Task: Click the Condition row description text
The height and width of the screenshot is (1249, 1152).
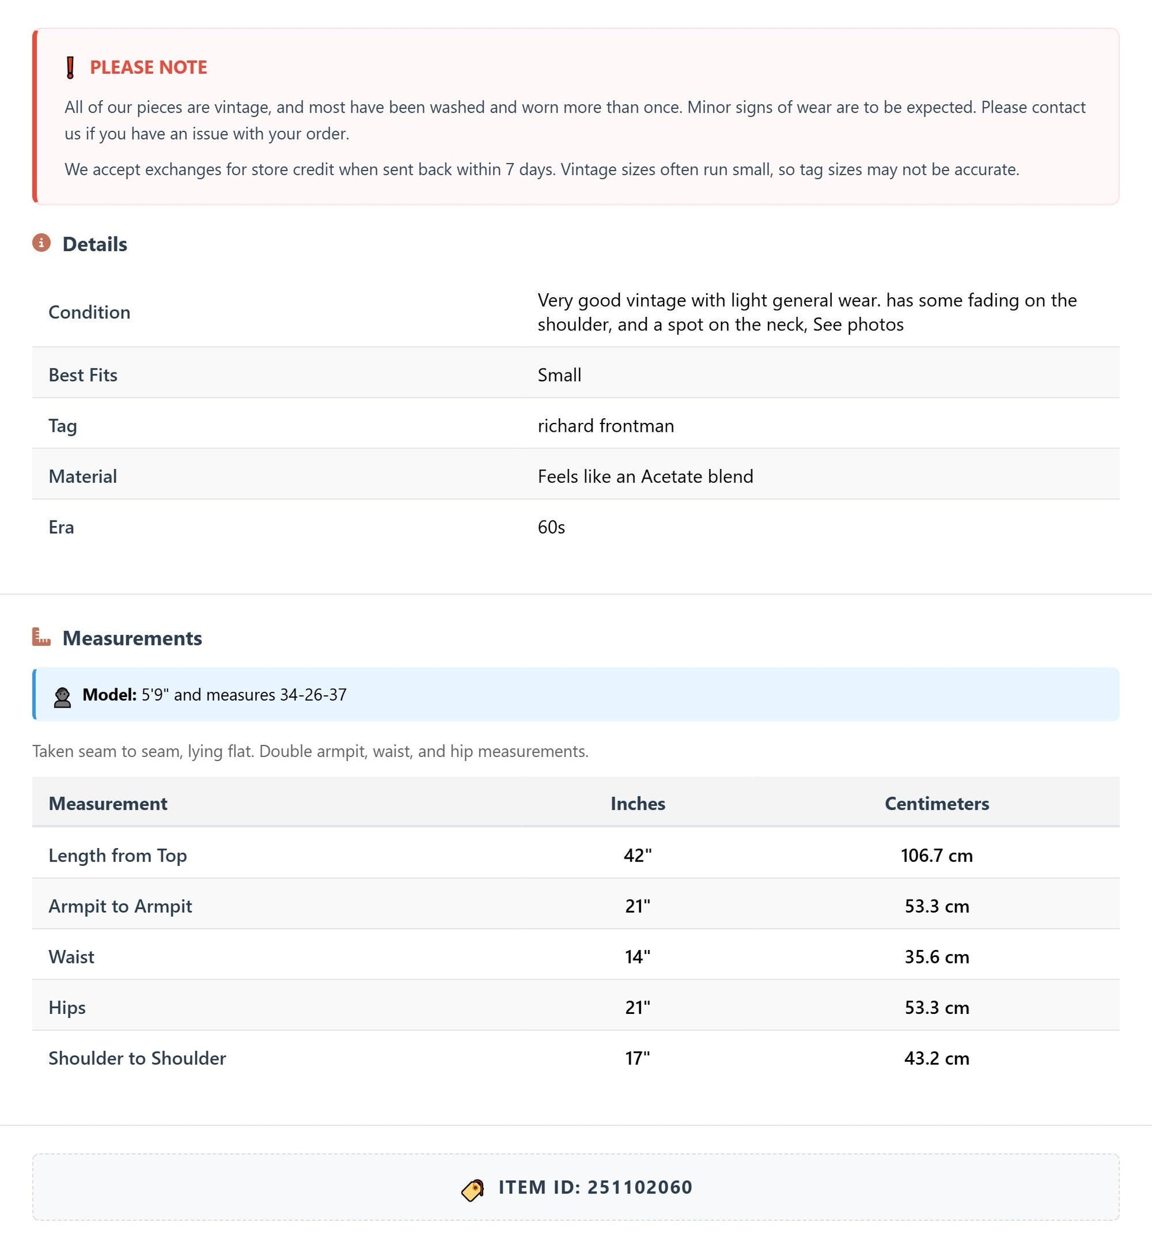Action: tap(807, 312)
